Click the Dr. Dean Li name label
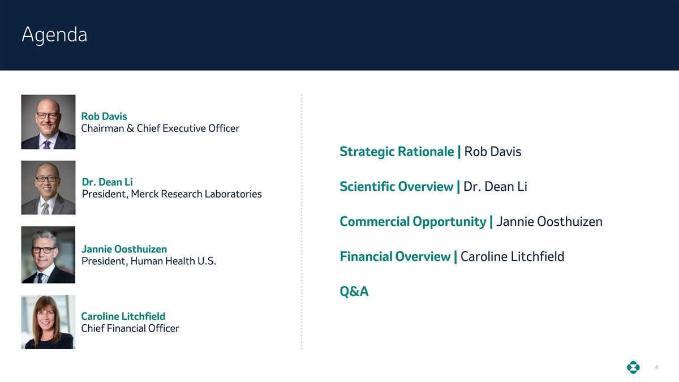Image resolution: width=679 pixels, height=382 pixels. coord(108,182)
